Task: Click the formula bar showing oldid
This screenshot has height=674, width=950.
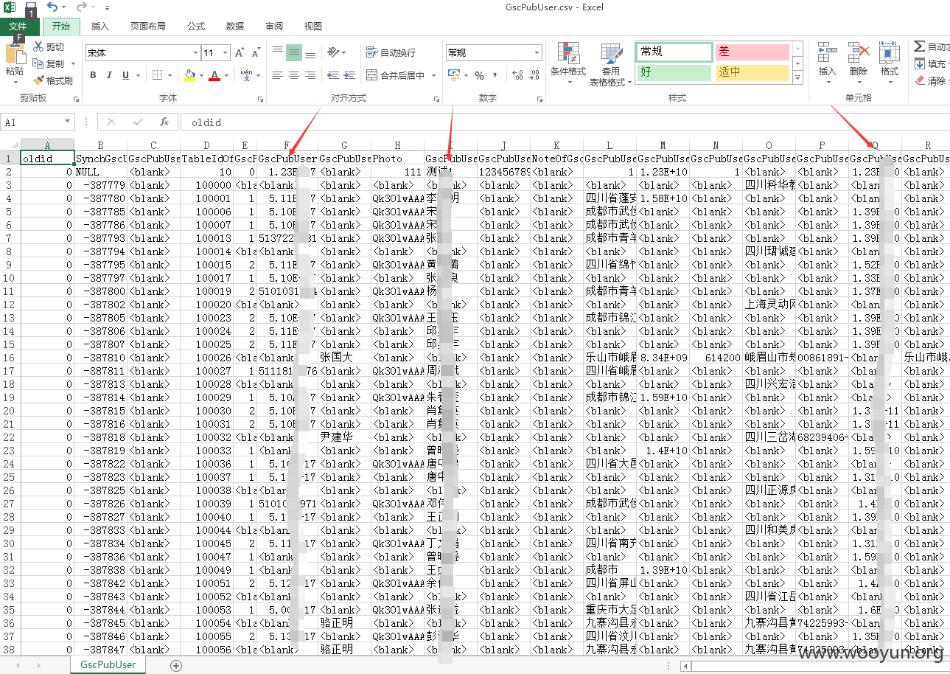Action: [x=565, y=122]
